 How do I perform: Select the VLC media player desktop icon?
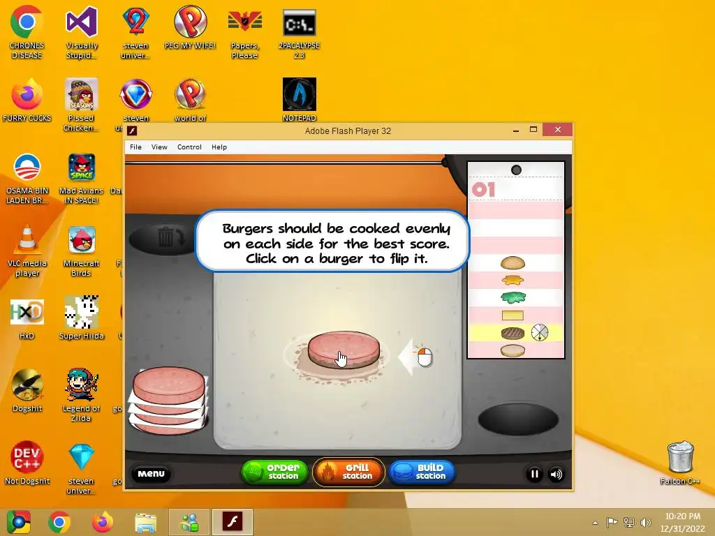pos(27,251)
